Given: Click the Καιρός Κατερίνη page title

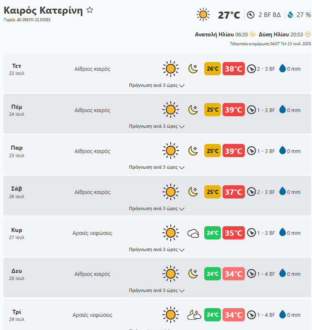Looking at the screenshot, I should [43, 11].
